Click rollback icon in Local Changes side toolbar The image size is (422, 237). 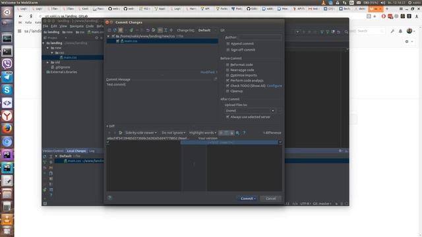(x=45, y=168)
